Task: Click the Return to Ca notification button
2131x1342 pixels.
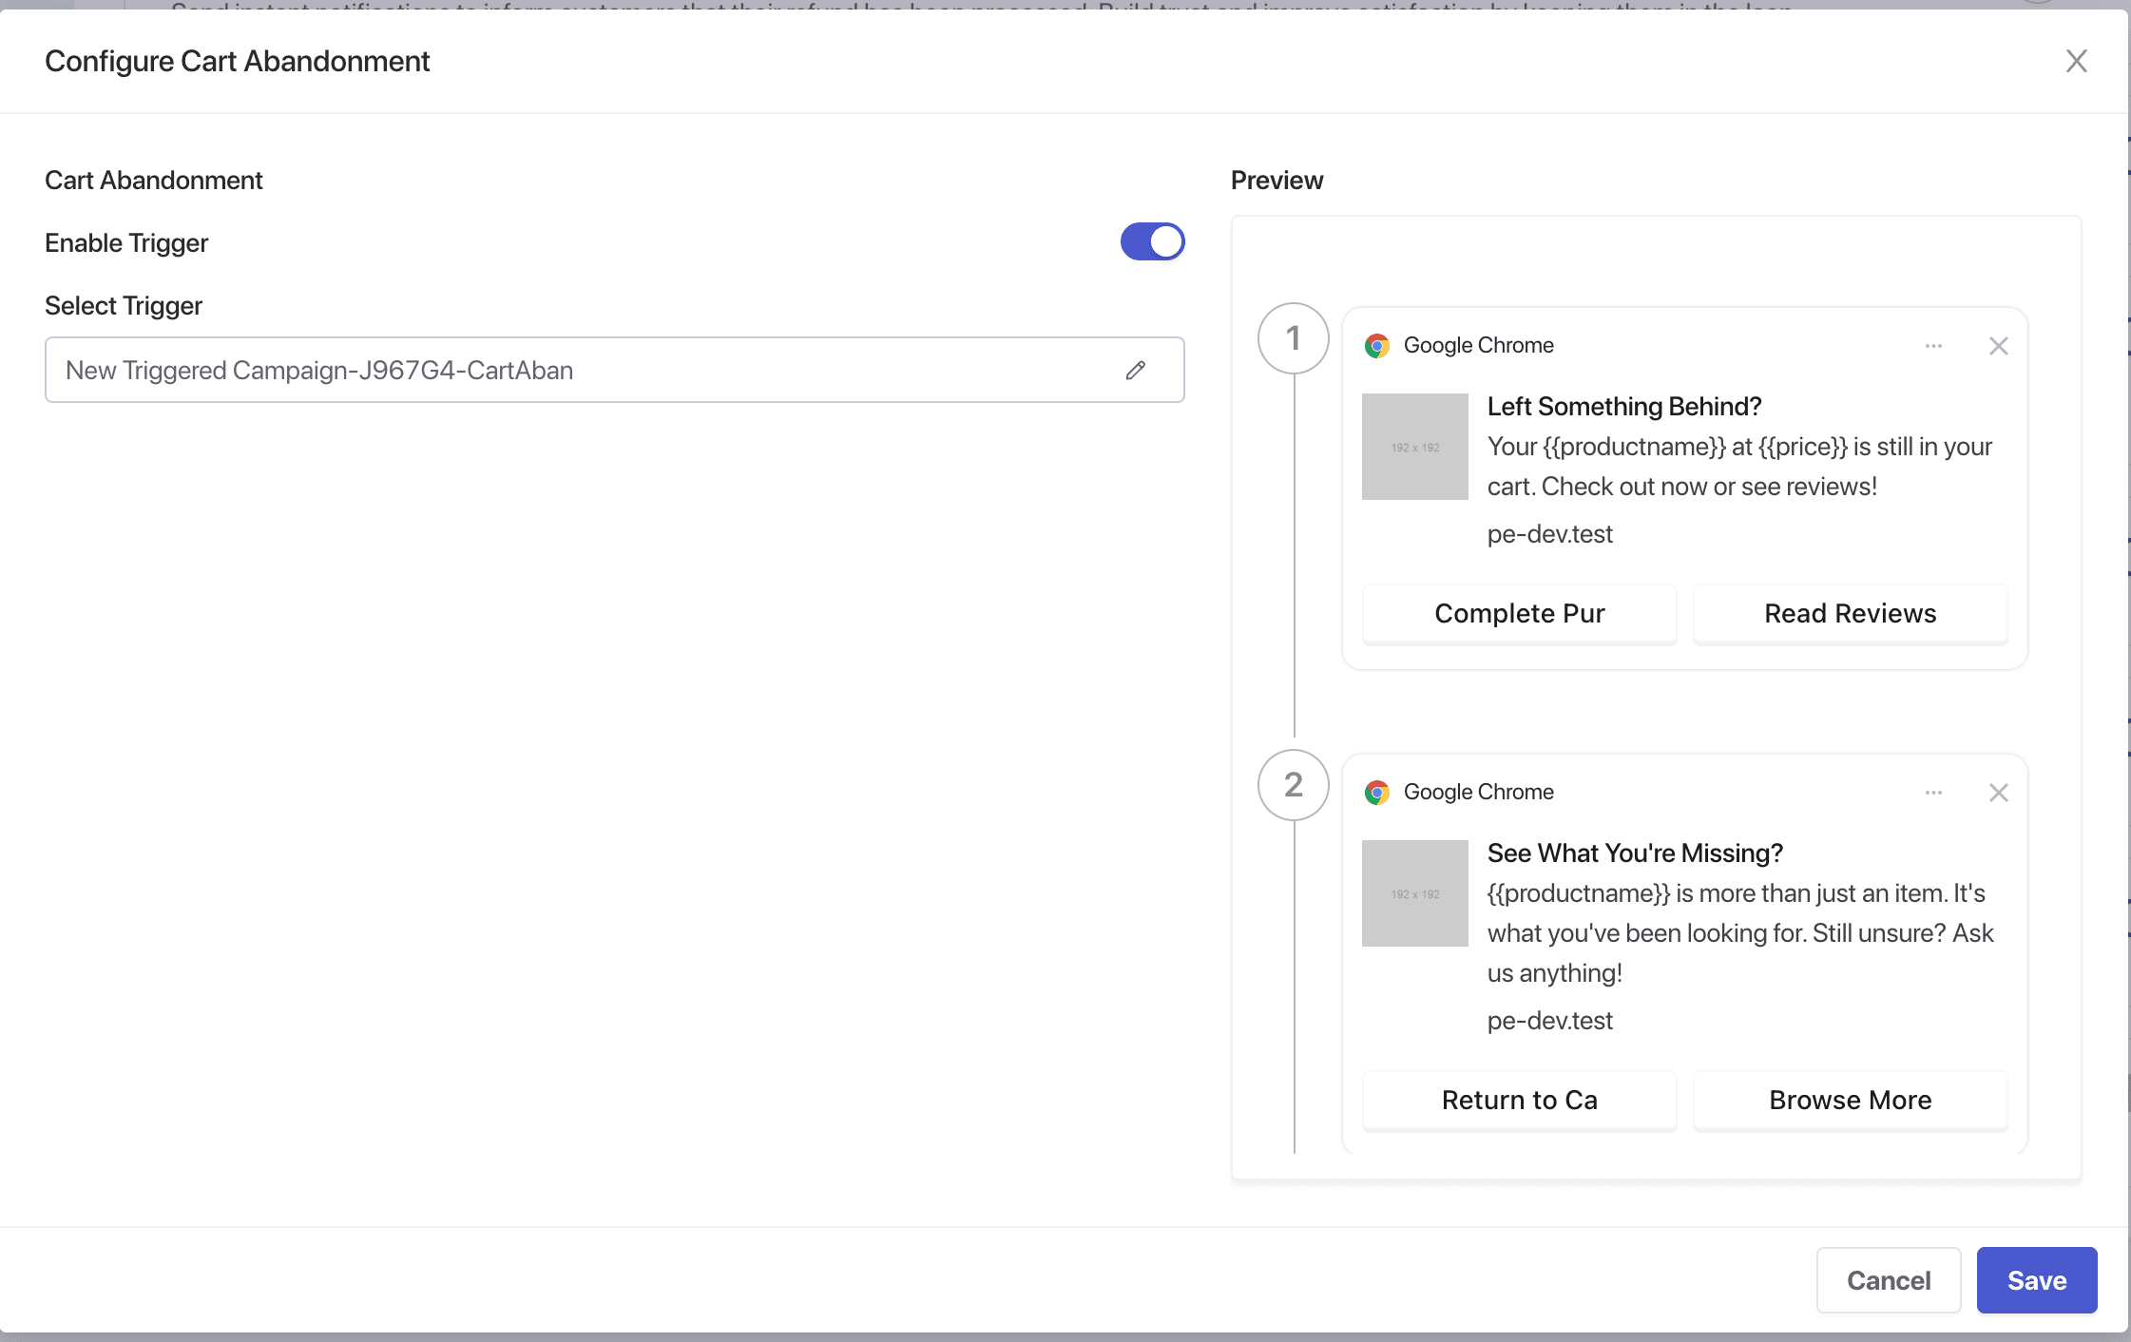Action: tap(1519, 1101)
